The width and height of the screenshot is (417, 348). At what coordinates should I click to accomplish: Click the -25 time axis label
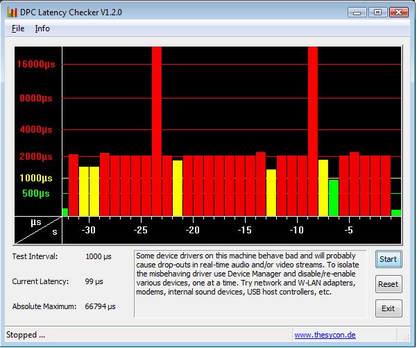click(140, 230)
